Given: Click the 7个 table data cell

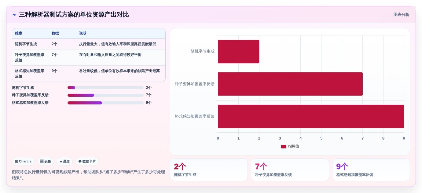Looking at the screenshot, I should pyautogui.click(x=63, y=57).
